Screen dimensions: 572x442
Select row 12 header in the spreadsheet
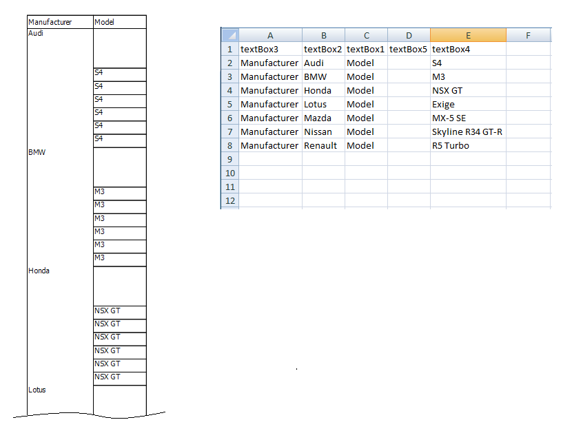229,201
